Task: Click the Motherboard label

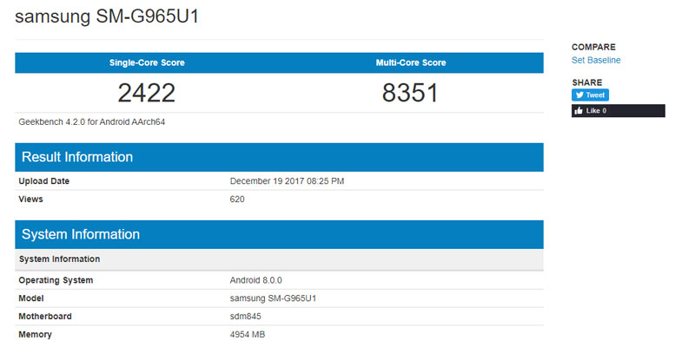Action: coord(45,317)
